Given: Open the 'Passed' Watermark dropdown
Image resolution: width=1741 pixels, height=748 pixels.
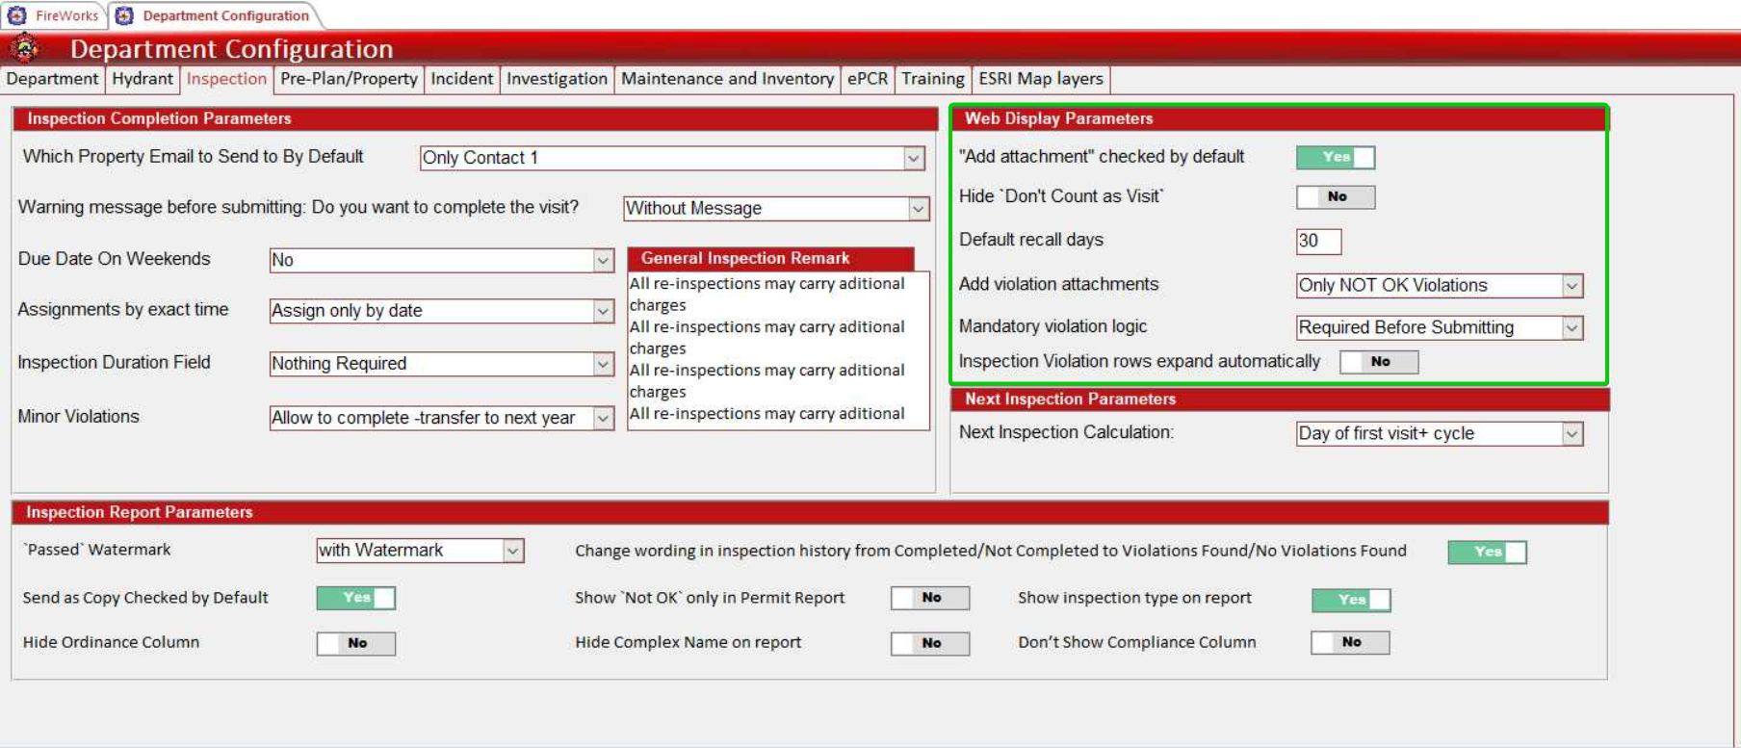Looking at the screenshot, I should [x=513, y=551].
